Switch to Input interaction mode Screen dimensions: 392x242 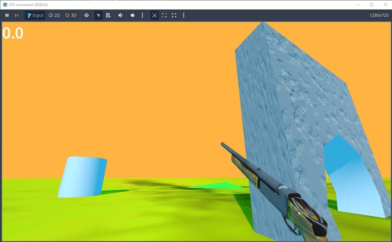(x=34, y=15)
